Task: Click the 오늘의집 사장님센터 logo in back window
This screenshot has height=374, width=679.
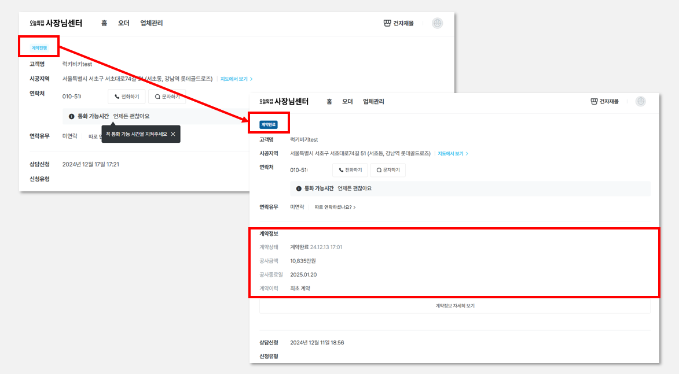Action: (x=56, y=23)
